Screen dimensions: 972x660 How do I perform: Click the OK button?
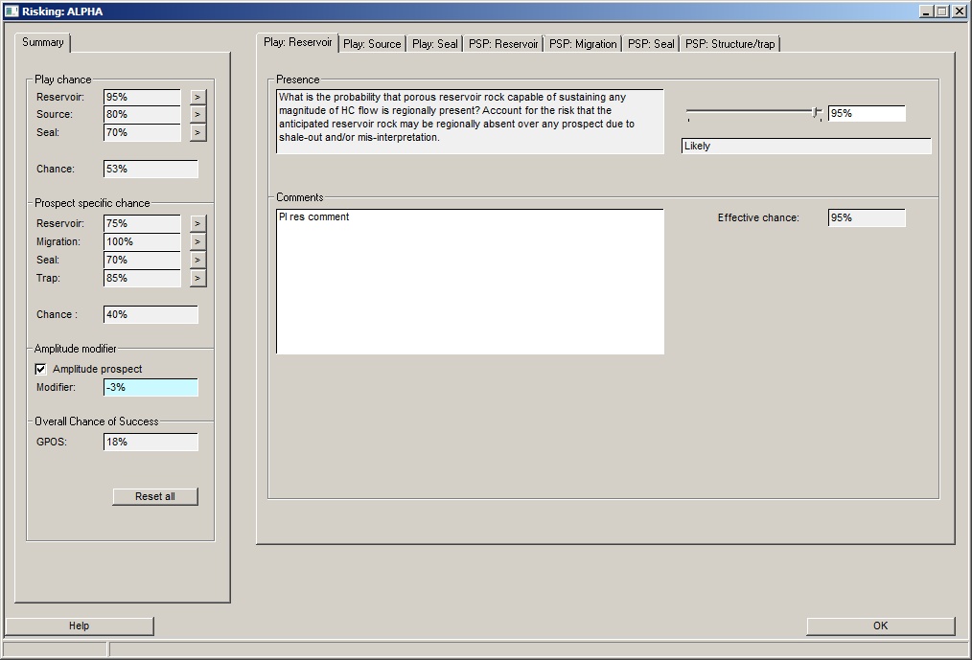(880, 626)
